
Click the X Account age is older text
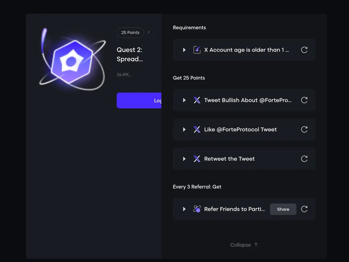(247, 50)
